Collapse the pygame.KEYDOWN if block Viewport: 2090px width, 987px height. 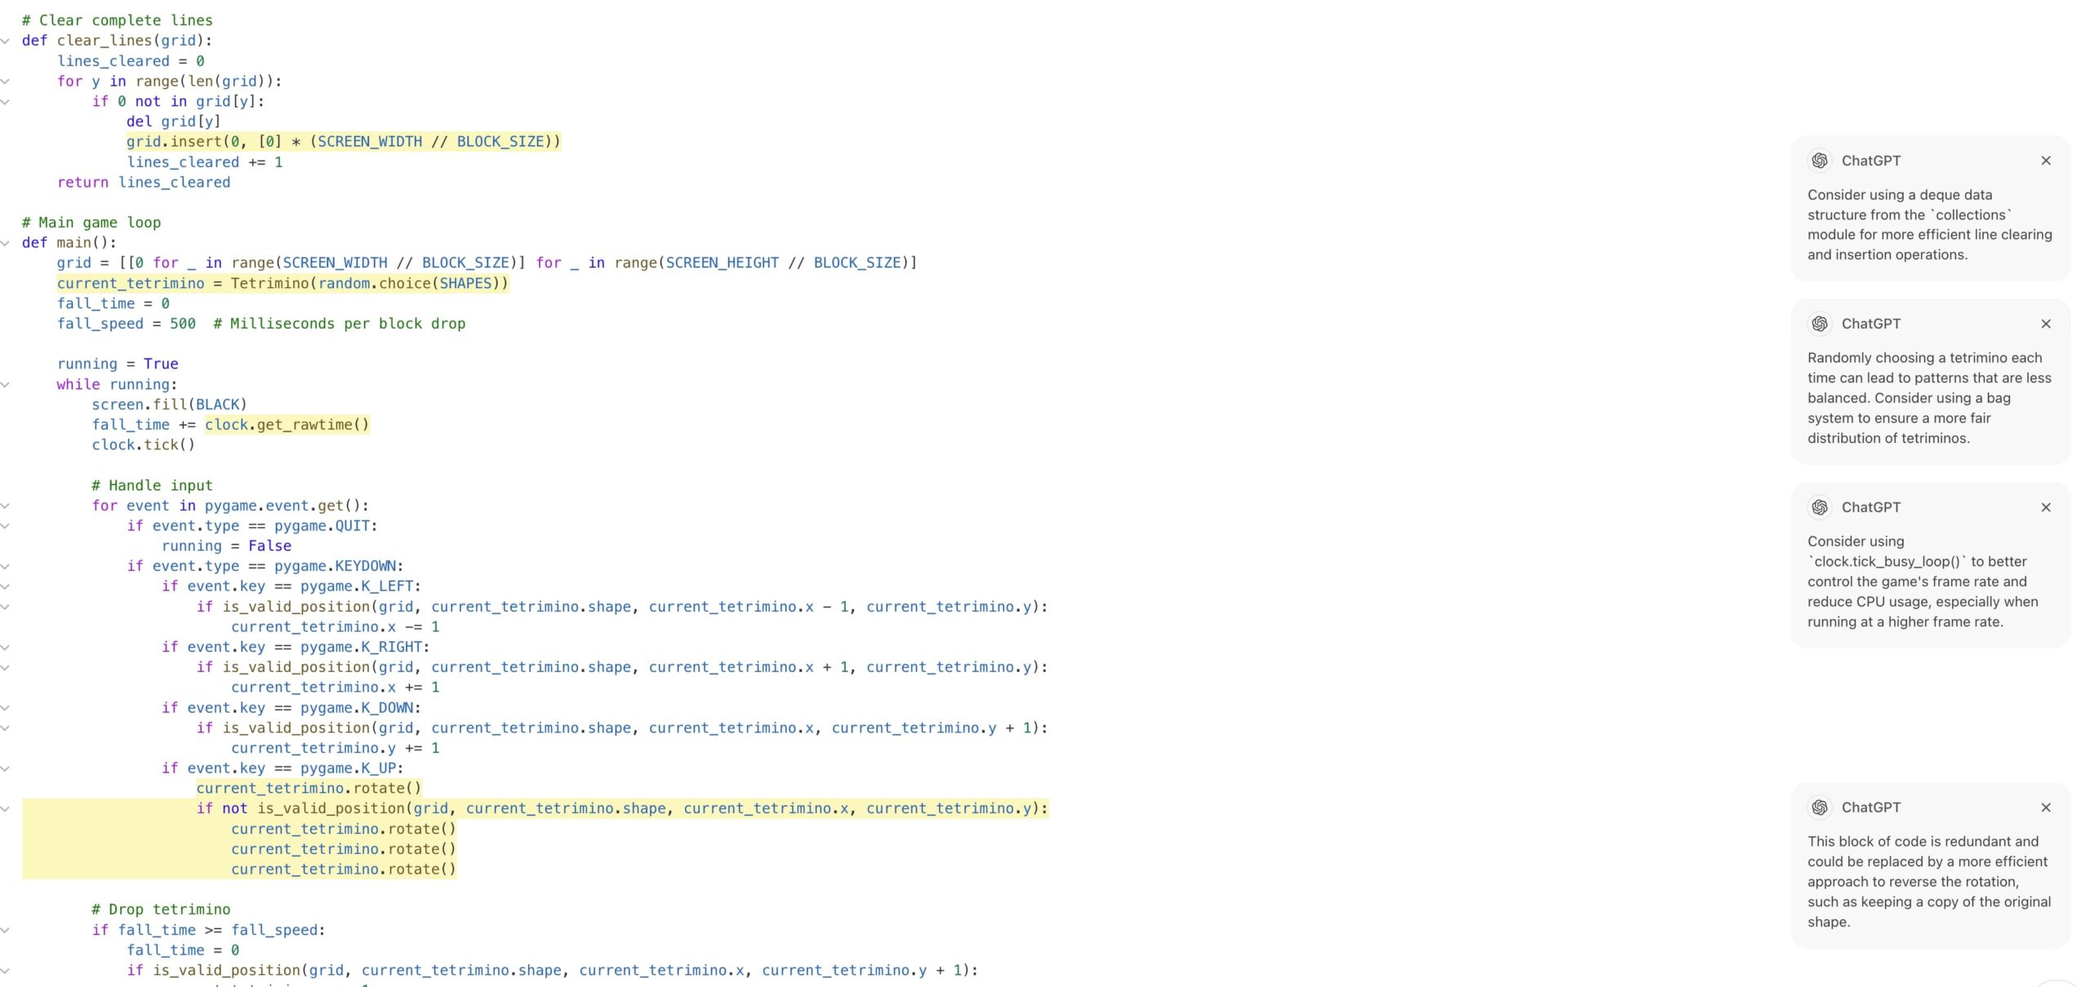[5, 566]
